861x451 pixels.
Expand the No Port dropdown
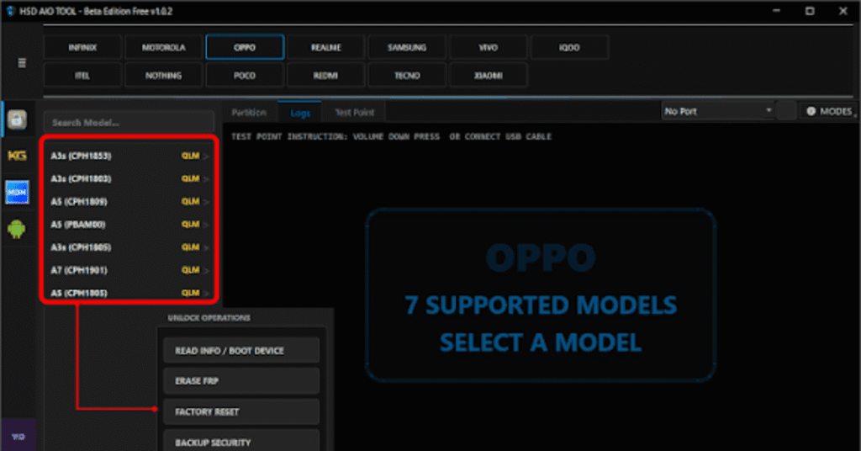click(x=718, y=112)
